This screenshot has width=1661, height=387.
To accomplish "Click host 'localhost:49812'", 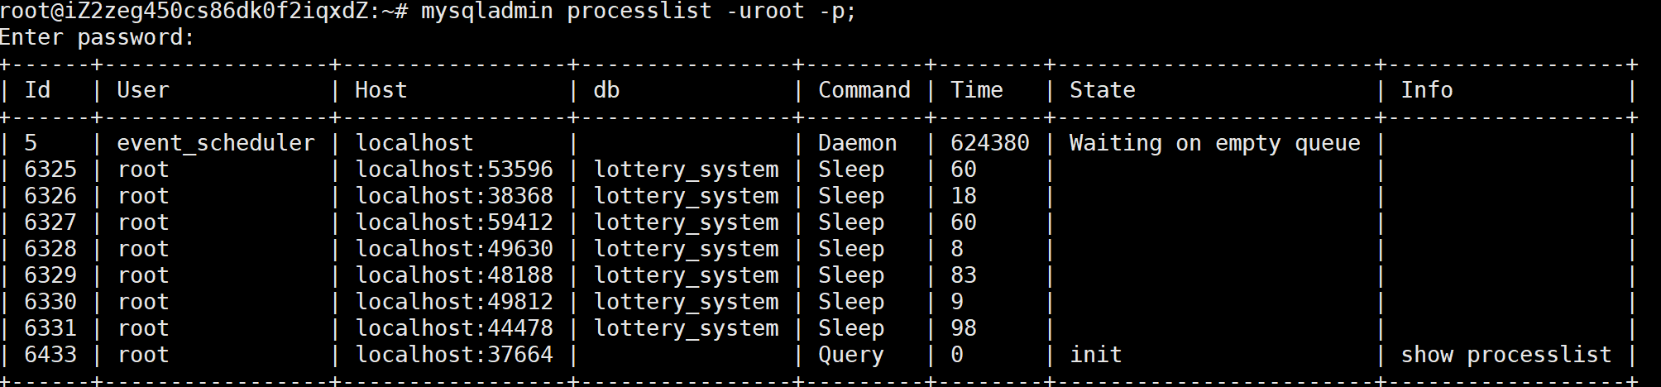I will [x=454, y=302].
